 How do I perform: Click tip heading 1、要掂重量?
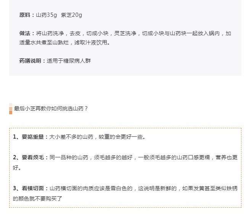click(x=29, y=137)
